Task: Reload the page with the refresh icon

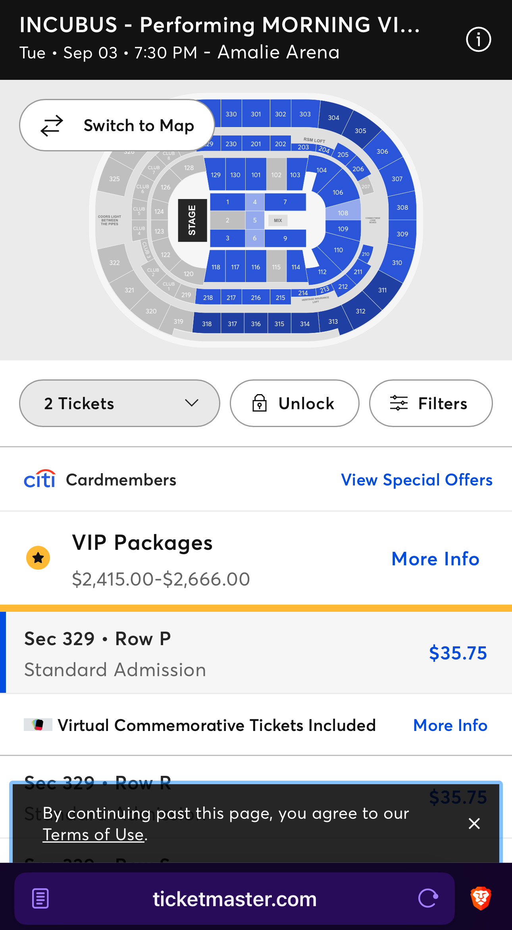Action: [x=428, y=899]
